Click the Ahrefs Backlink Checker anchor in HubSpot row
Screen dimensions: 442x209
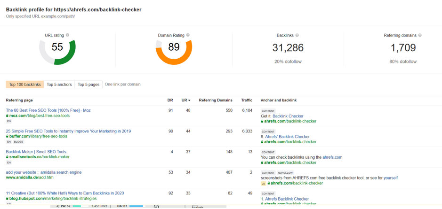pos(287,199)
